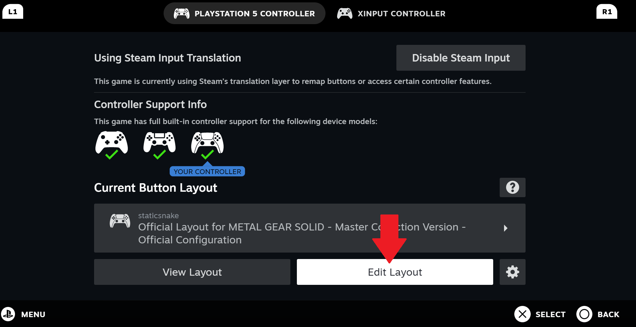The width and height of the screenshot is (636, 327).
Task: Click the PS5 controller support icon
Action: [207, 145]
